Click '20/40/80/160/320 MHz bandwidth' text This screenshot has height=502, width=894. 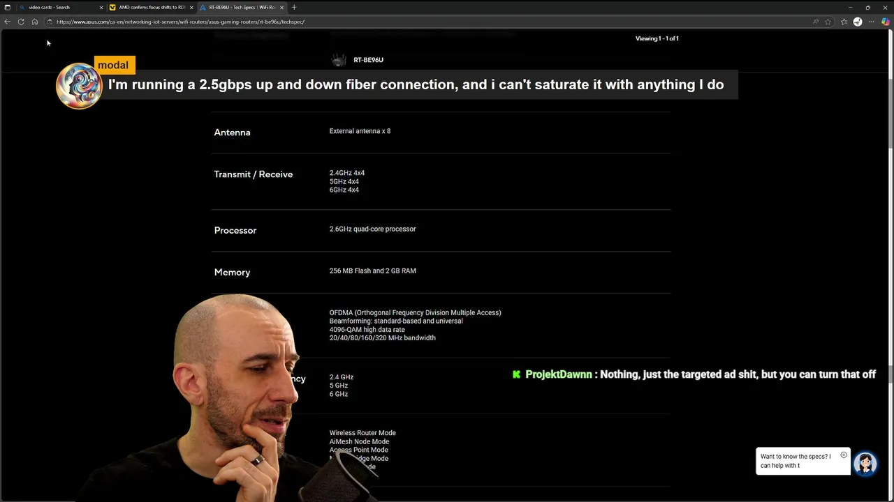[x=383, y=337]
